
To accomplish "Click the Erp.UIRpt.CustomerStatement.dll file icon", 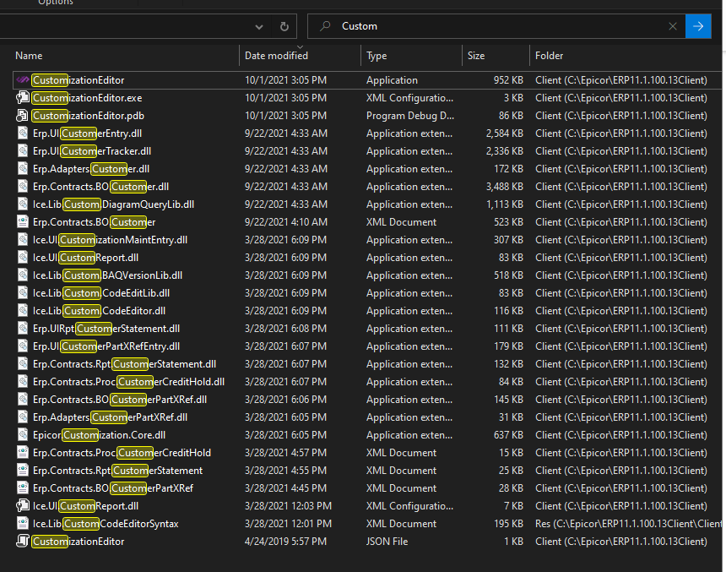I will point(23,329).
